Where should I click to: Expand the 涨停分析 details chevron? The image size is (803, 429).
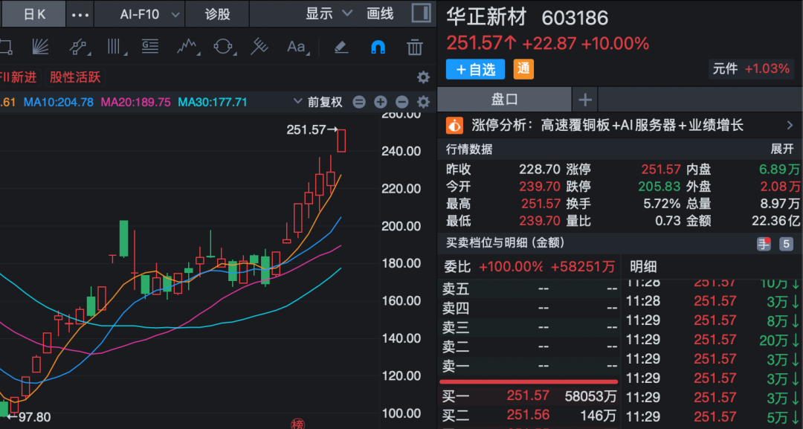click(790, 126)
